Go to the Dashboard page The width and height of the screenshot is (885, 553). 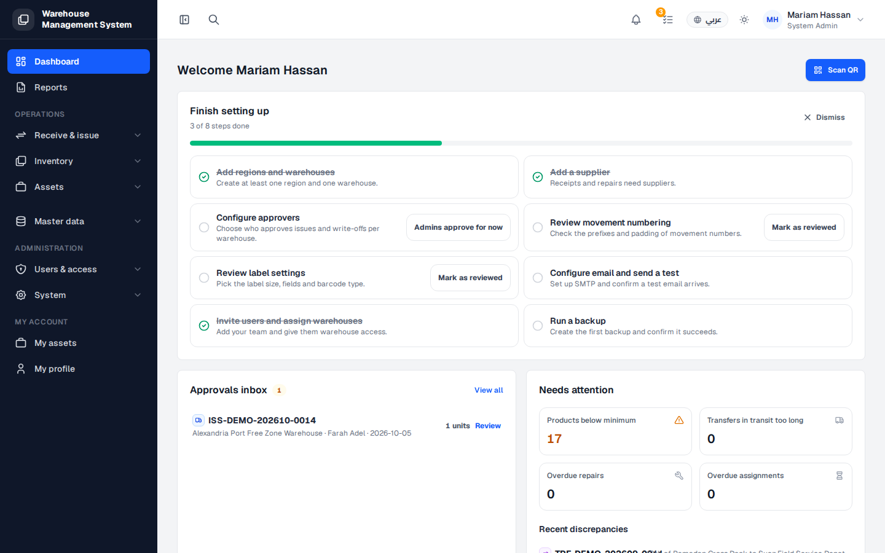pos(79,61)
